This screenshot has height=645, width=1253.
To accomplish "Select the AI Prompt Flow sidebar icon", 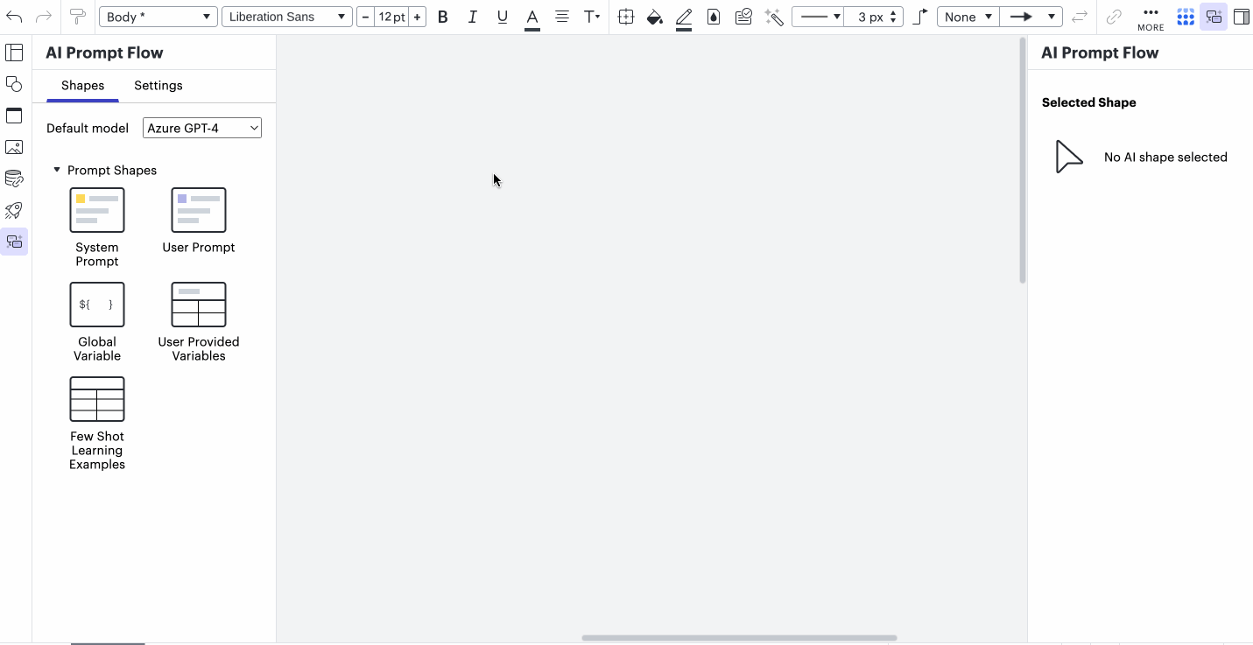I will click(x=14, y=242).
